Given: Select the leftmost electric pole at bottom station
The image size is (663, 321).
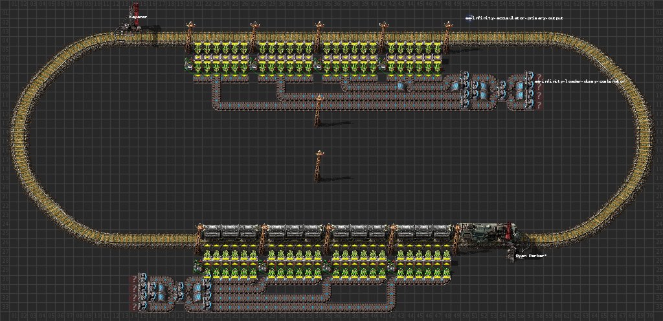Looking at the screenshot, I should coord(199,239).
